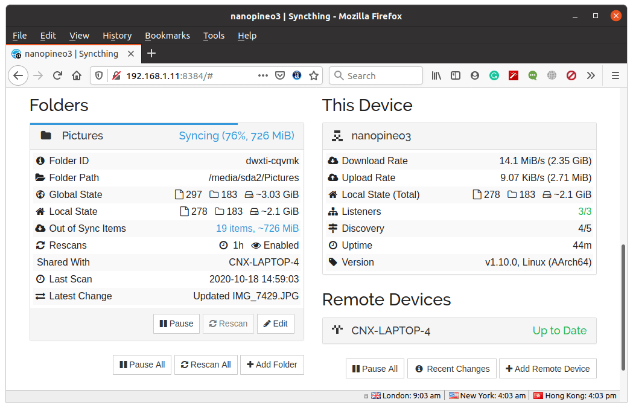Click the green 3/3 Listeners value
The image size is (633, 408).
click(585, 211)
